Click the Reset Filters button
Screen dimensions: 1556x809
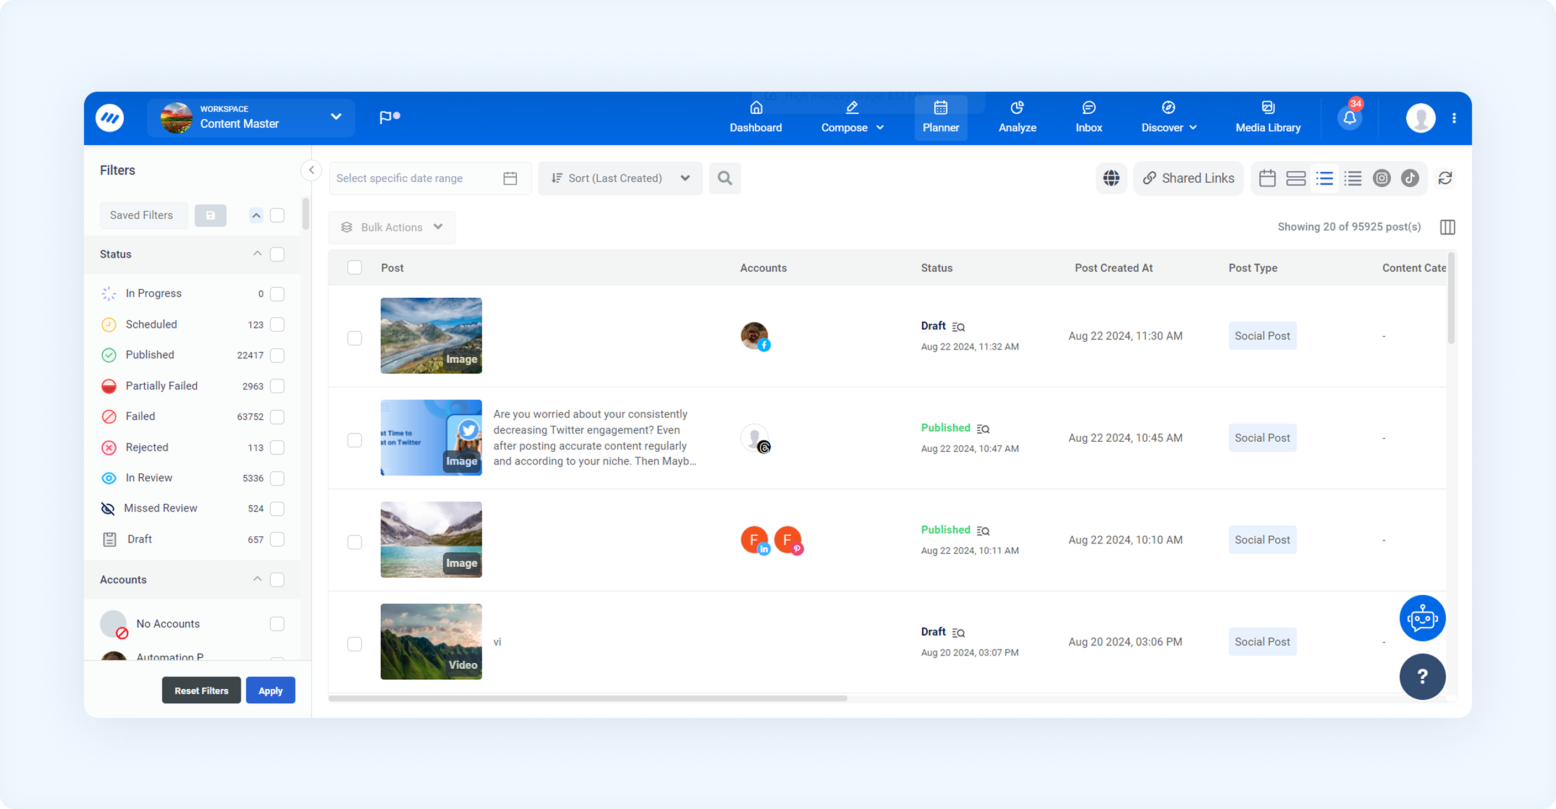coord(201,691)
